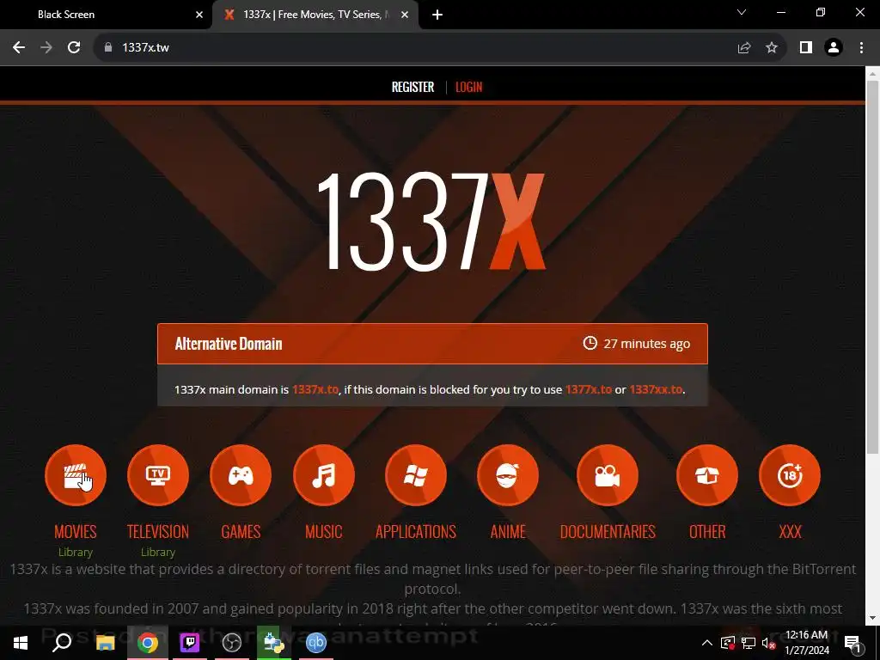This screenshot has height=660, width=880.
Task: Select the 1337x Free Movies tab
Action: [x=315, y=15]
